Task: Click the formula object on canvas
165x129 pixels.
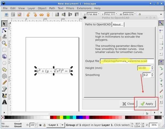Action: (53, 71)
